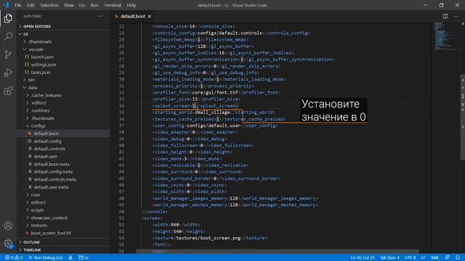Viewport: 465px width, 261px height.
Task: Click Run Debug (cs) in status bar
Action: 45,257
